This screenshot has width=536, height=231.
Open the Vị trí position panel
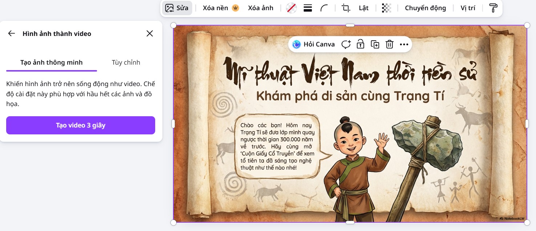tap(468, 8)
